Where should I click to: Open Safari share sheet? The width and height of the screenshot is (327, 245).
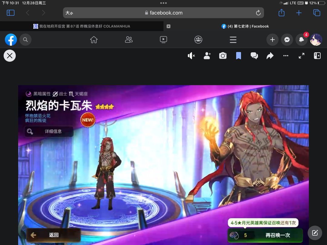point(282,12)
